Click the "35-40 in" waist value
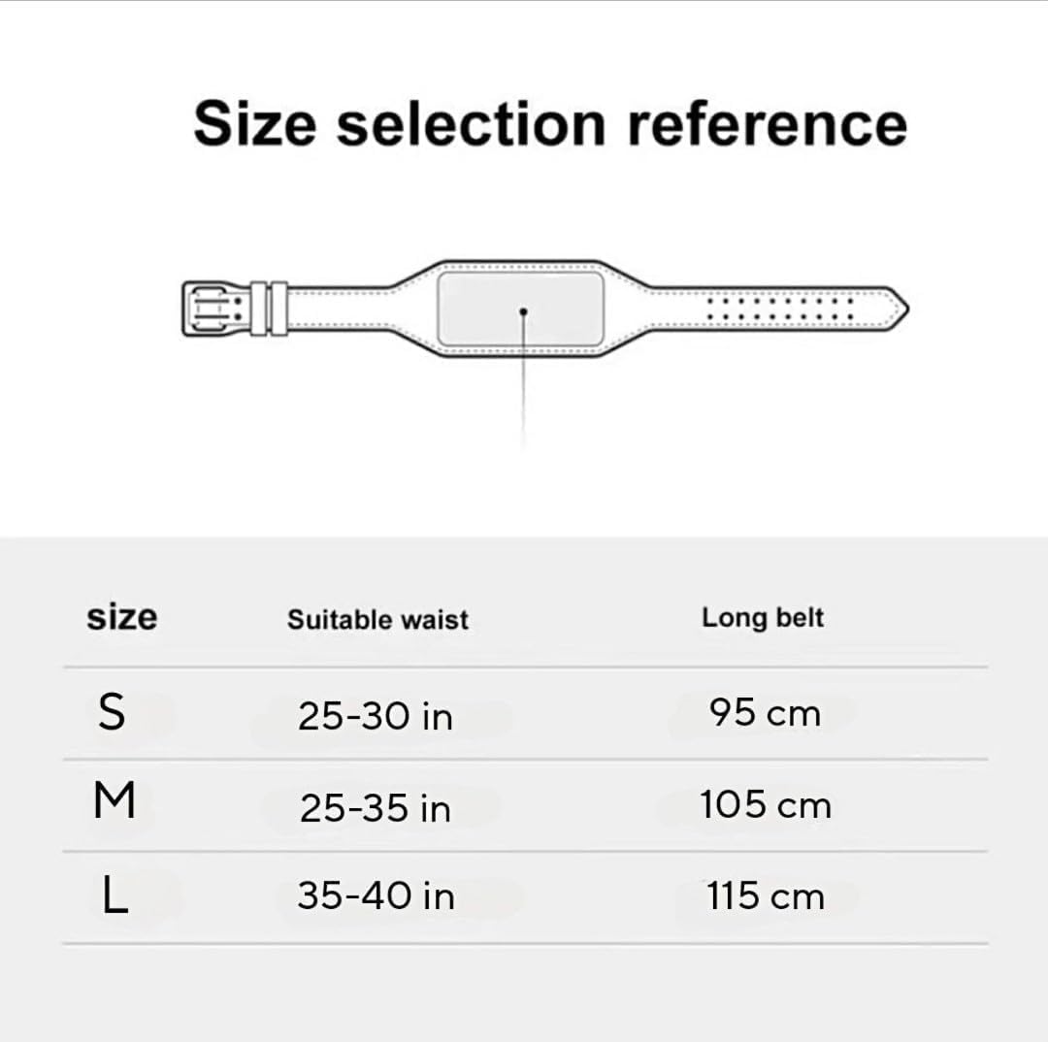1048x1042 pixels. click(376, 896)
